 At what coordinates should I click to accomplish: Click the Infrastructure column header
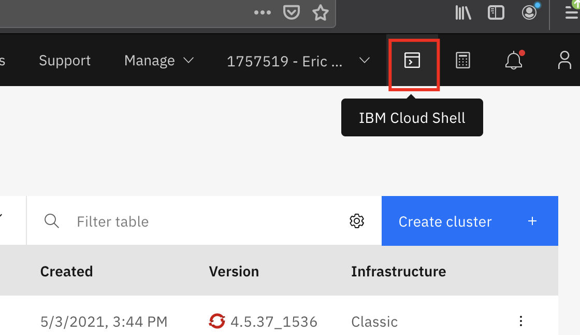pos(398,271)
